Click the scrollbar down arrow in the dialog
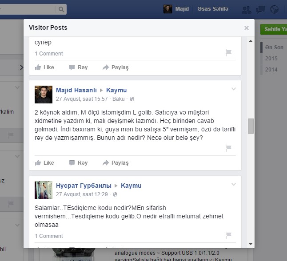 (251, 244)
